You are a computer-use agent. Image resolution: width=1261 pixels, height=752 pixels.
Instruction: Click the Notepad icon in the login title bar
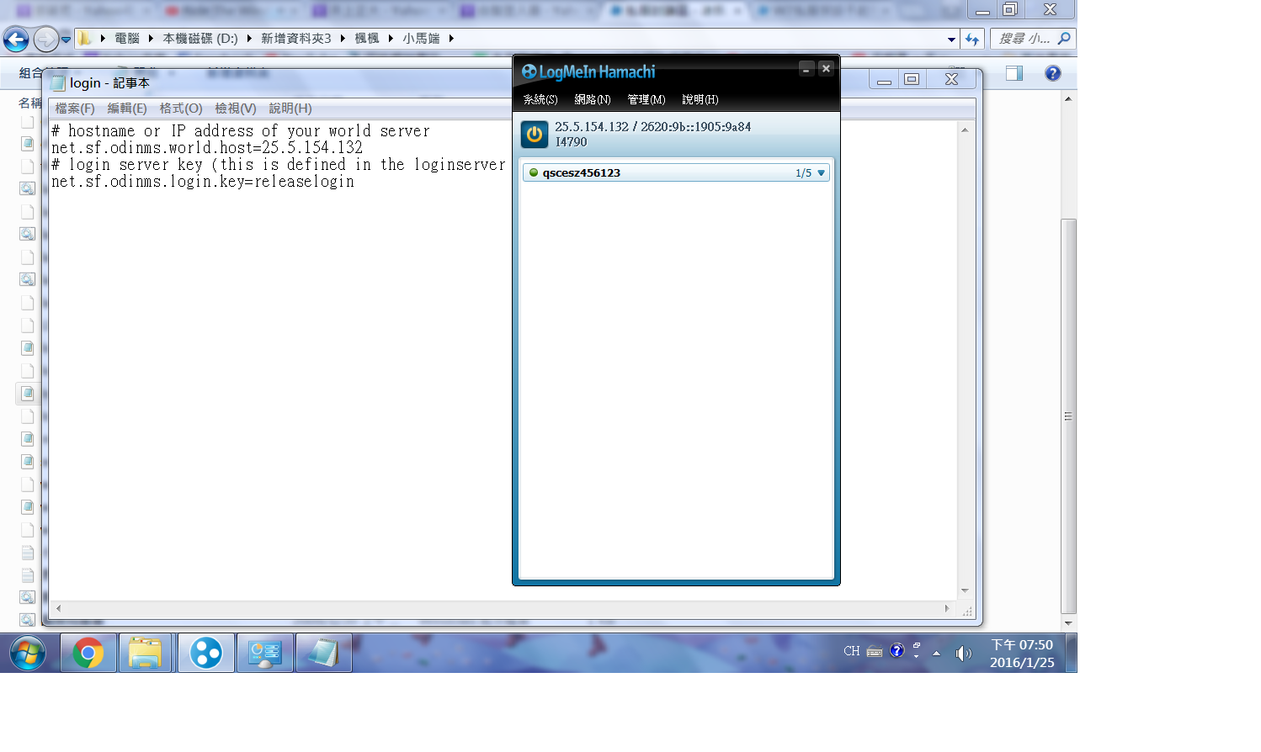[58, 83]
